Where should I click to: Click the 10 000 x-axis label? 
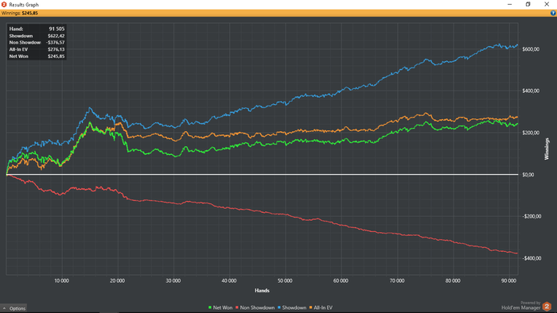[x=62, y=280]
